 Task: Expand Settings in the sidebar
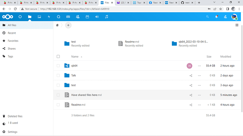click(x=26, y=132)
